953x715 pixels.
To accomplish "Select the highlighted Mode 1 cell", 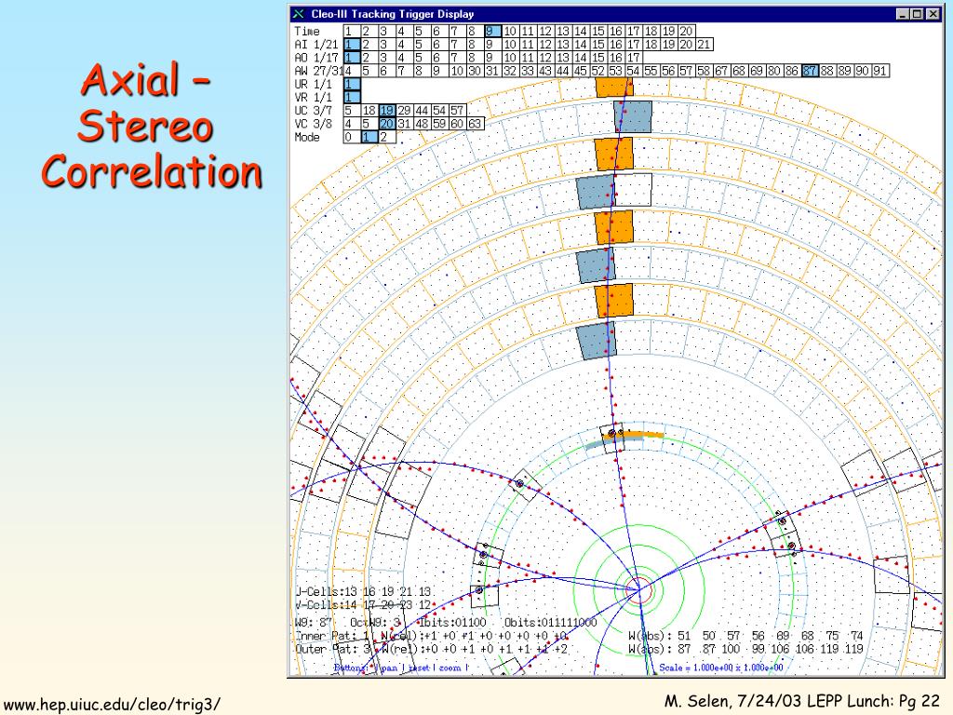I will tap(369, 138).
